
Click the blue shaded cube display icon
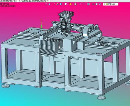click(x=61, y=4)
